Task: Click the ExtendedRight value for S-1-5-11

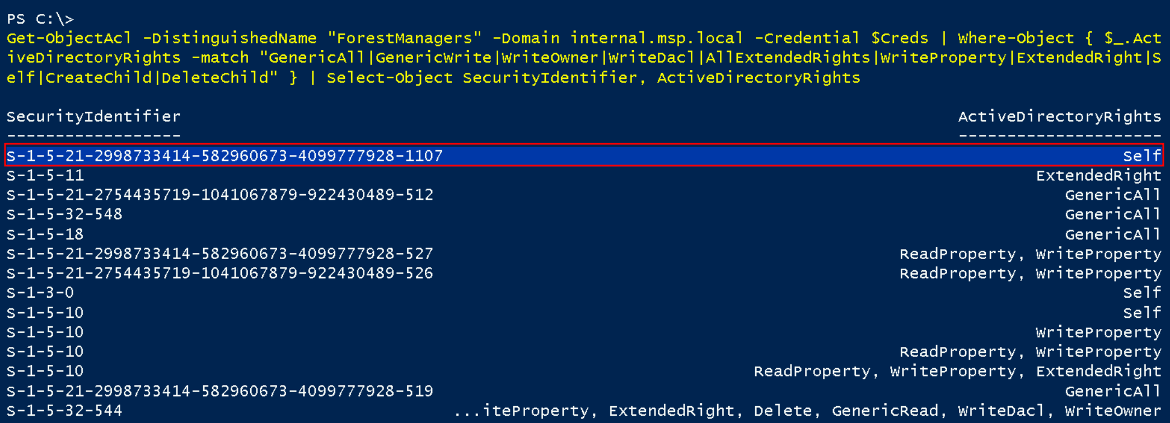Action: pos(1098,176)
